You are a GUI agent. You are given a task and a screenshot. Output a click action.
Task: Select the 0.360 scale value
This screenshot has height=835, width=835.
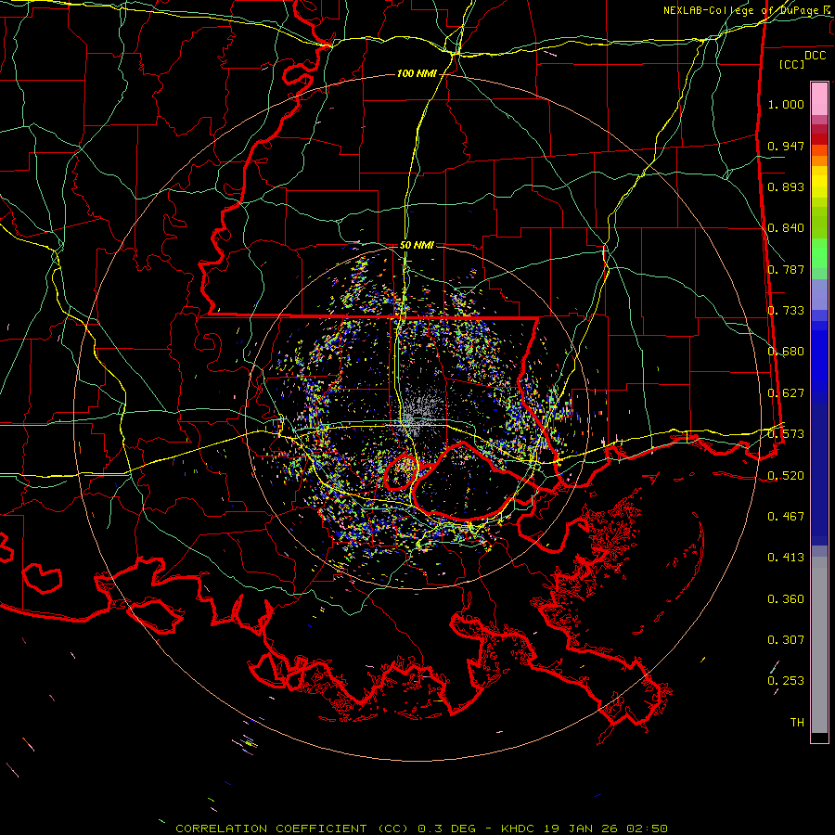[786, 598]
